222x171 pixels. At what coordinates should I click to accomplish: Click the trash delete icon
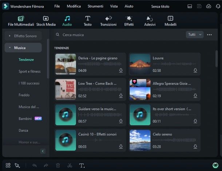click(58, 165)
